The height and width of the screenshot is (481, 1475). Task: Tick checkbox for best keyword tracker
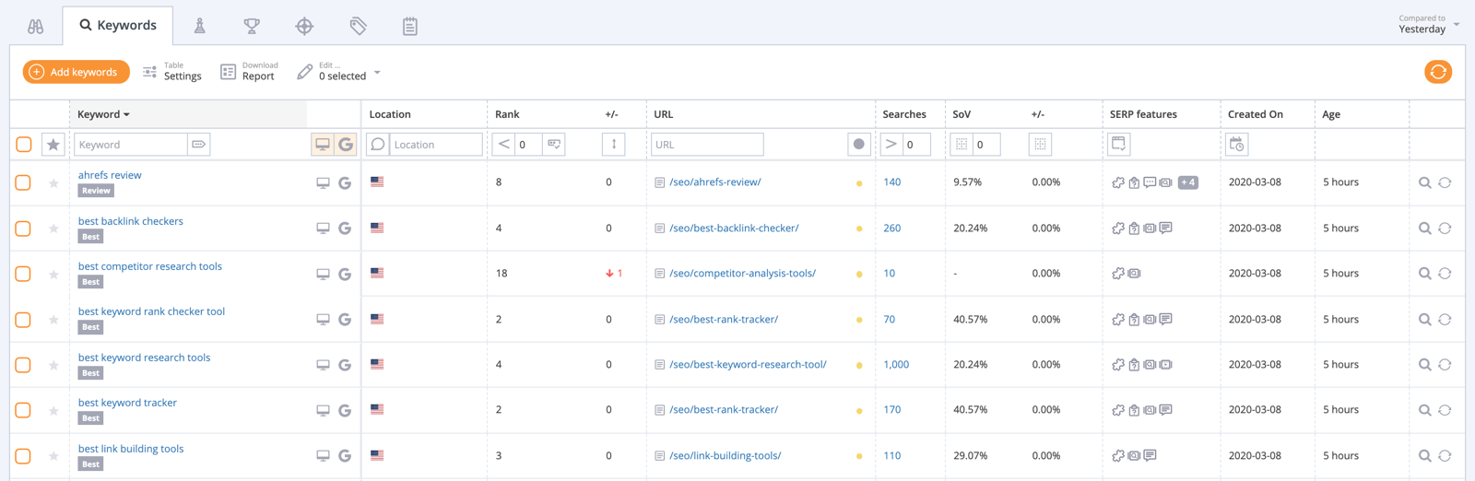(24, 410)
